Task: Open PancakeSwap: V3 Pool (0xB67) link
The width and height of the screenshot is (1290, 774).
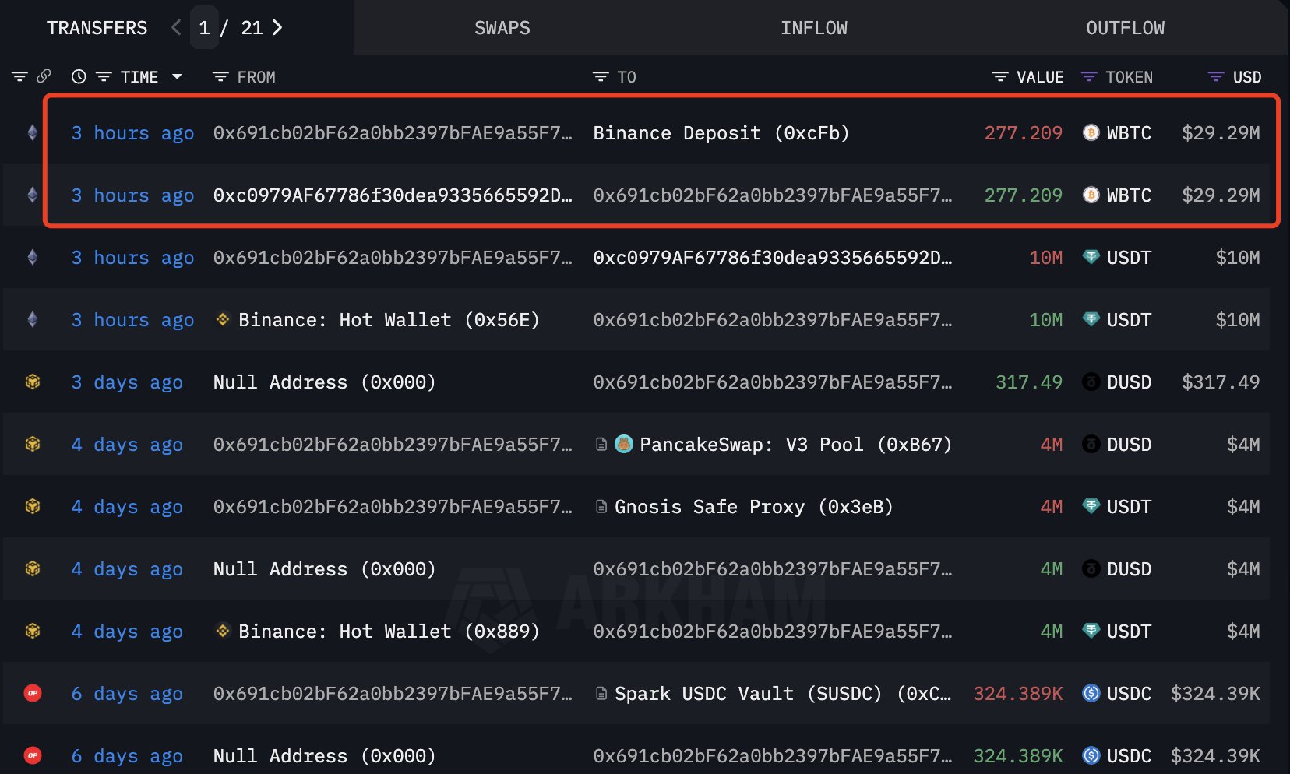Action: [795, 445]
